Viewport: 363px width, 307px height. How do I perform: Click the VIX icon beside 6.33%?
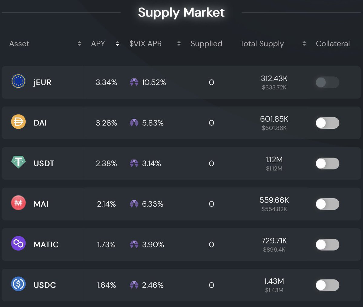point(134,204)
